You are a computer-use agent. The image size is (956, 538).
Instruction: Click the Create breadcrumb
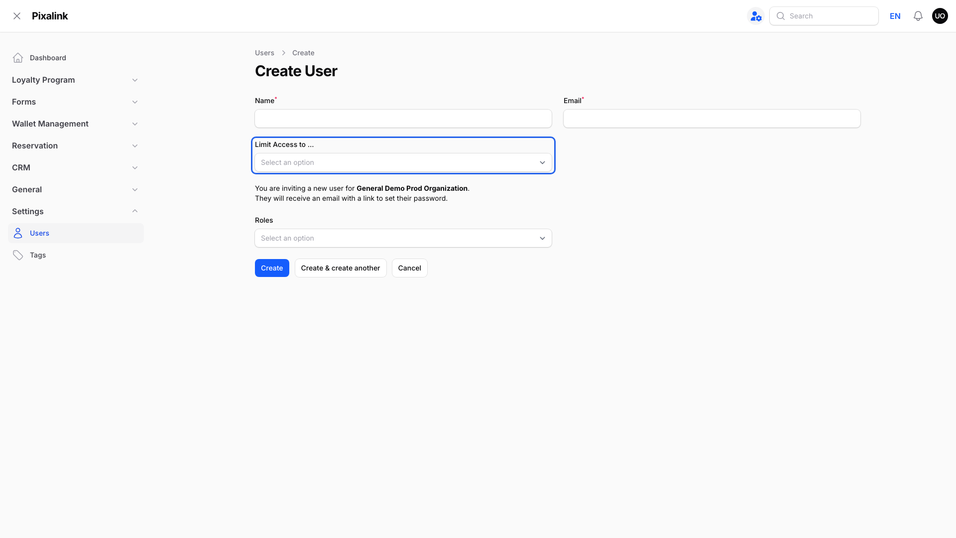pos(303,53)
